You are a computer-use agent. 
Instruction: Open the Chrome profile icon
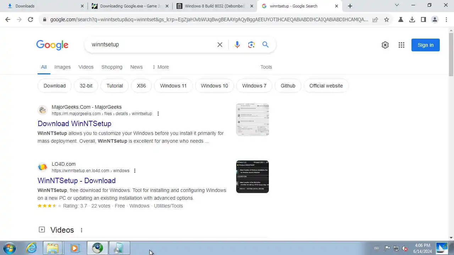[x=435, y=20]
